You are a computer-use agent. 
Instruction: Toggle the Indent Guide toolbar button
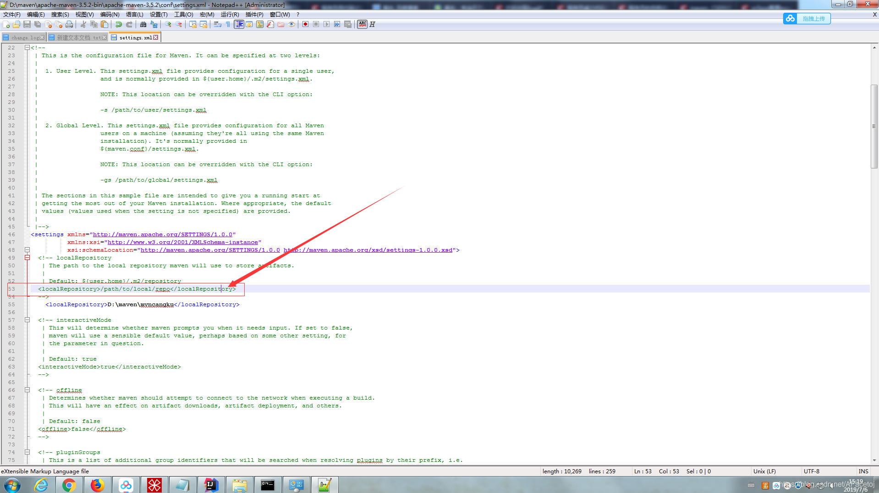point(239,24)
